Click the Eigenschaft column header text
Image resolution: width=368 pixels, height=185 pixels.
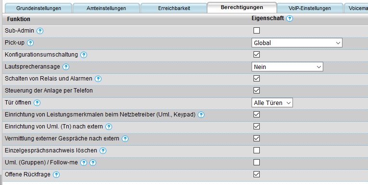click(267, 18)
